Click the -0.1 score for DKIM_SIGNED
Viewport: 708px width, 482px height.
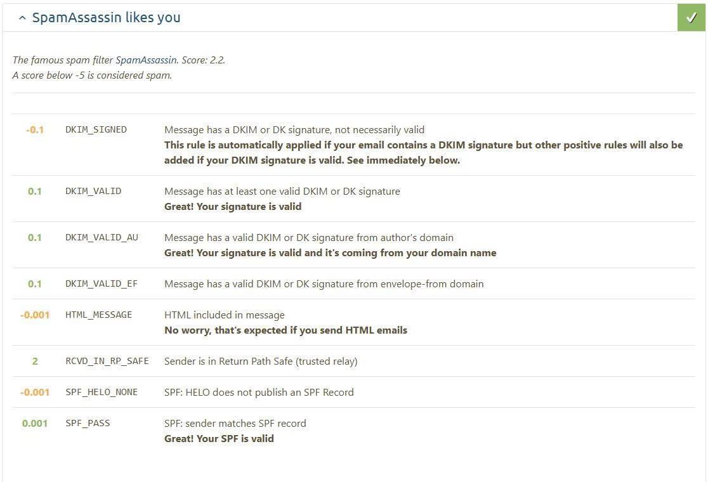(x=35, y=129)
